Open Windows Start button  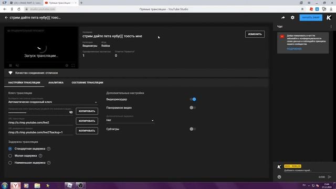4,185
